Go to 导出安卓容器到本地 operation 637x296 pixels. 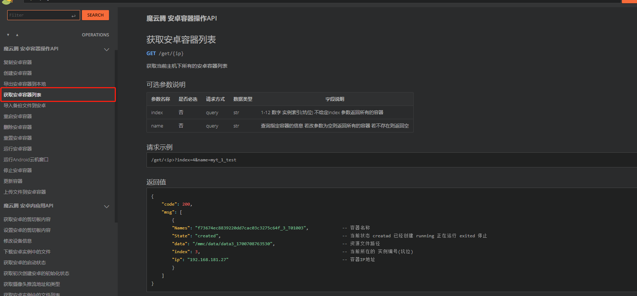[25, 84]
